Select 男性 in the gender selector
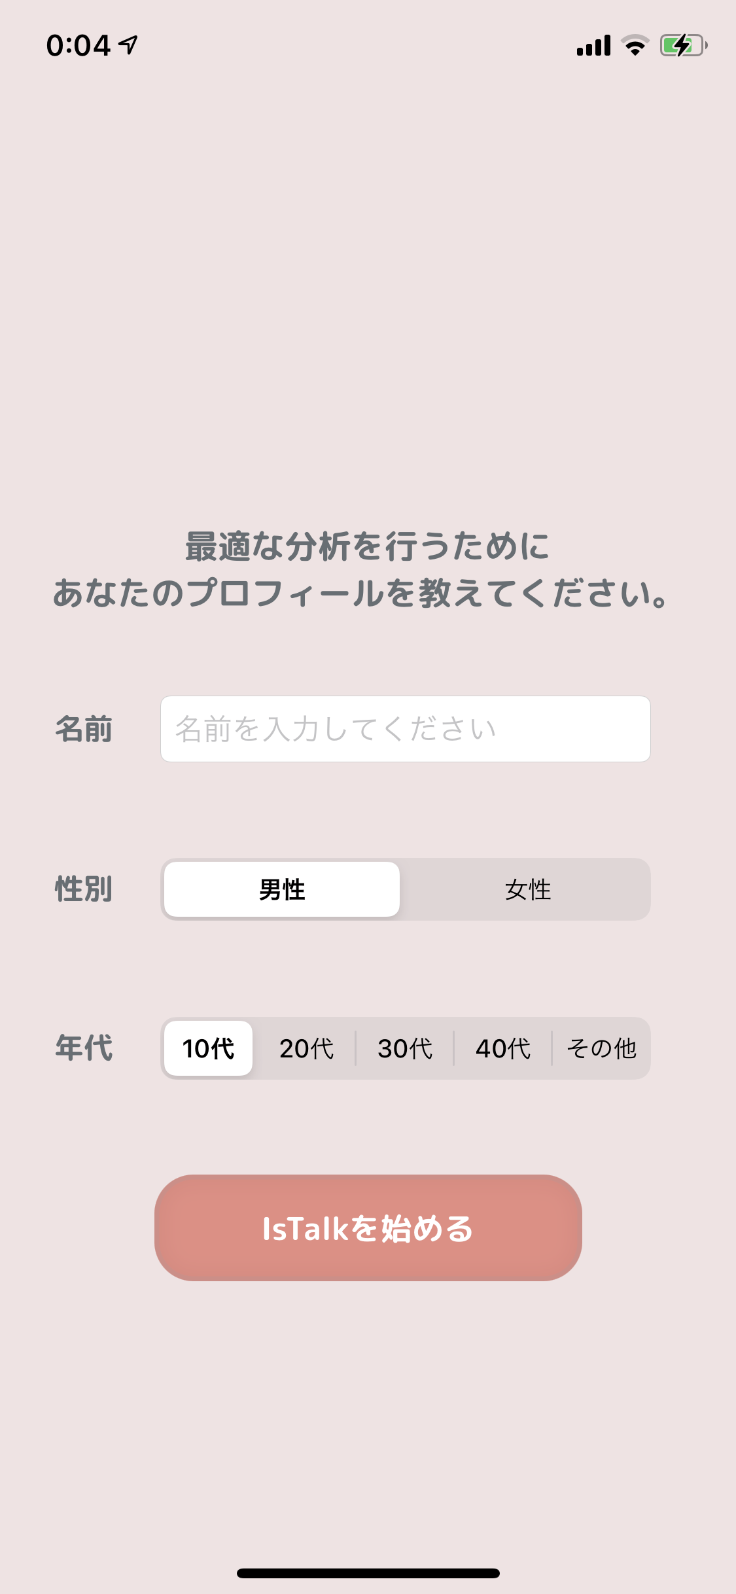The width and height of the screenshot is (736, 1594). pos(282,889)
